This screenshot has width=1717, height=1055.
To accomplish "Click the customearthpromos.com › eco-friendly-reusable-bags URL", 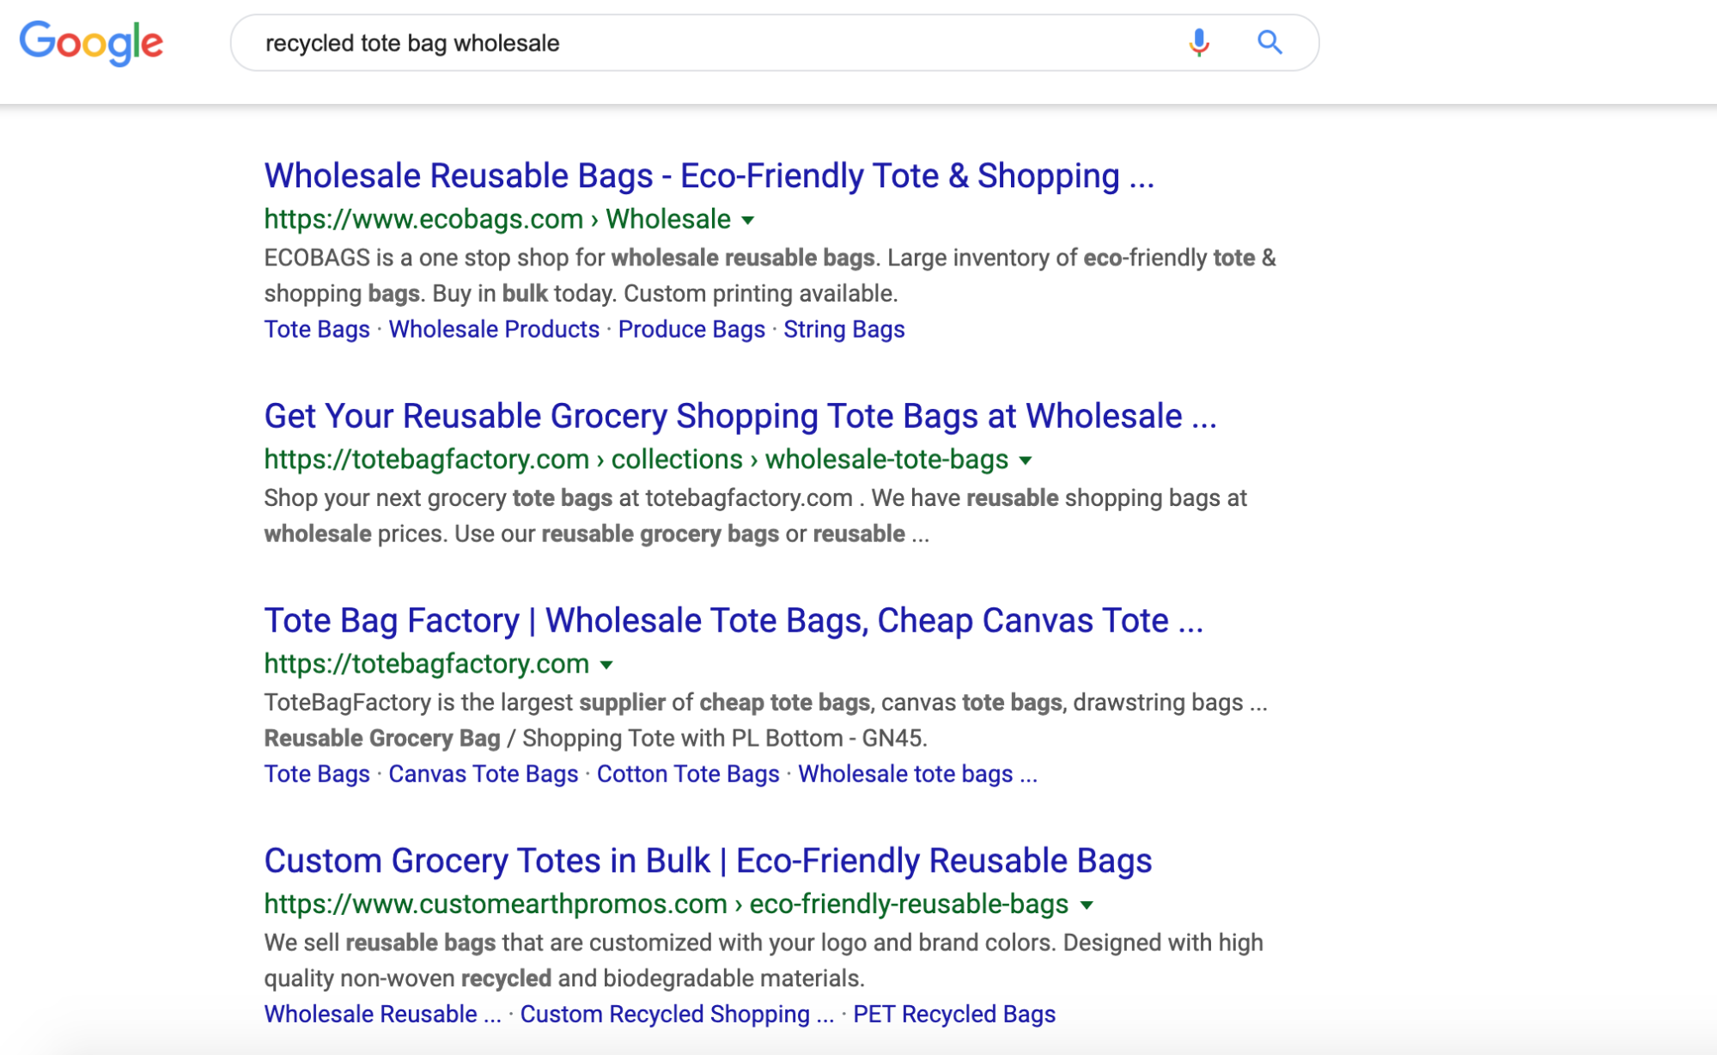I will pyautogui.click(x=666, y=904).
